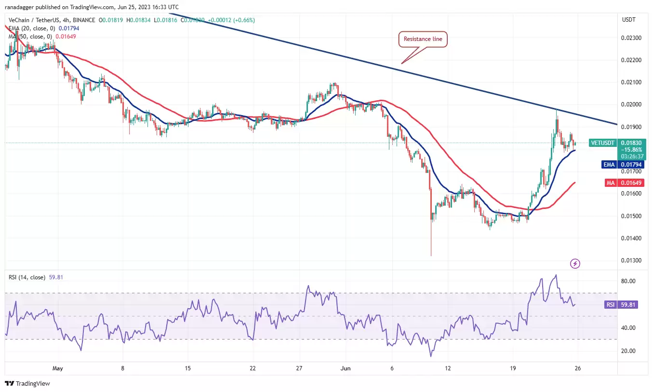Select the EMA (20, close, 0) legend
Screen dimensions: 653x392
[x=31, y=28]
